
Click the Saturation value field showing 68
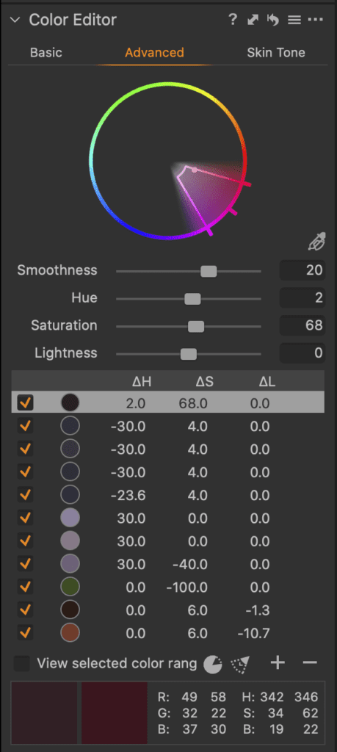point(302,325)
